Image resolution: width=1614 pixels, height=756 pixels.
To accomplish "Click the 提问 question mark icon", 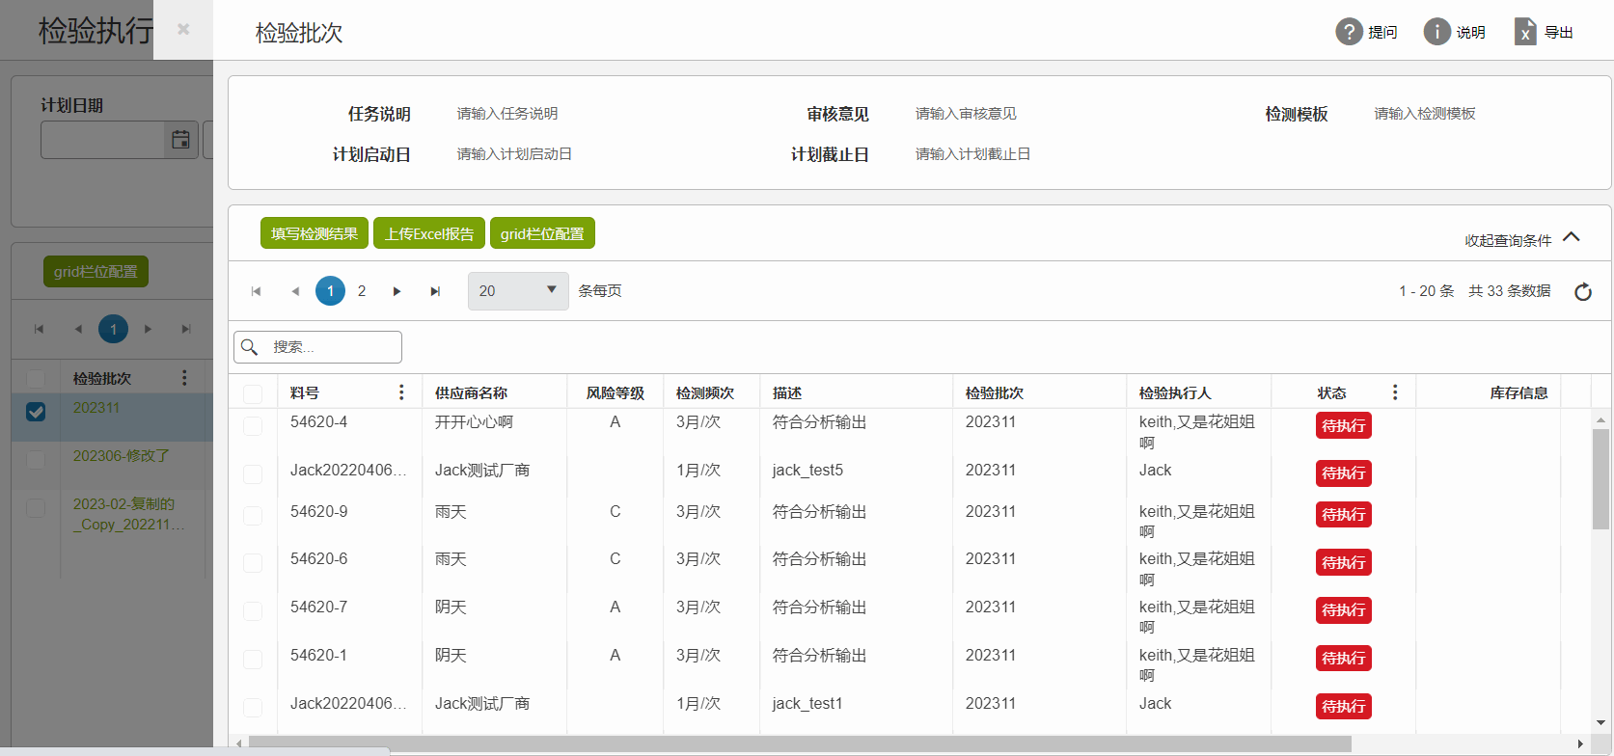I will 1349,32.
